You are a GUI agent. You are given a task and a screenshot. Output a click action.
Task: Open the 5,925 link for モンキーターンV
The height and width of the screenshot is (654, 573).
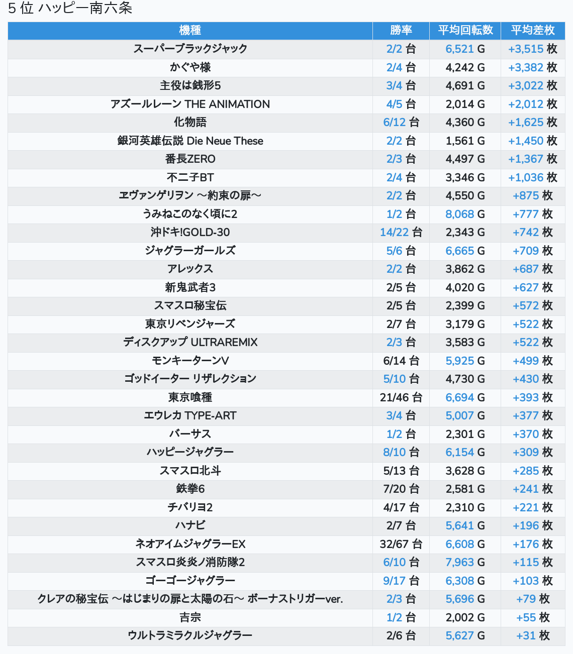pos(459,361)
